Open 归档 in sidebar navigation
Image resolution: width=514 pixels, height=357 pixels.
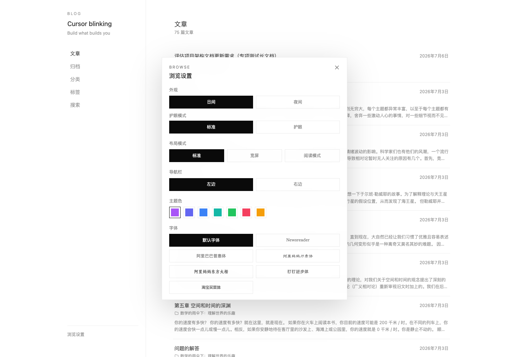(x=75, y=66)
